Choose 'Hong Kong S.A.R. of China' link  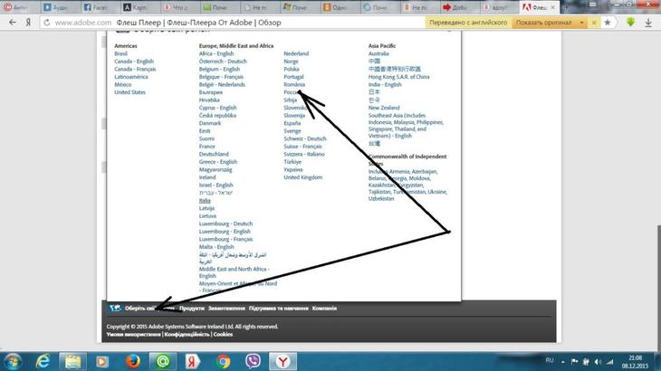pyautogui.click(x=398, y=77)
